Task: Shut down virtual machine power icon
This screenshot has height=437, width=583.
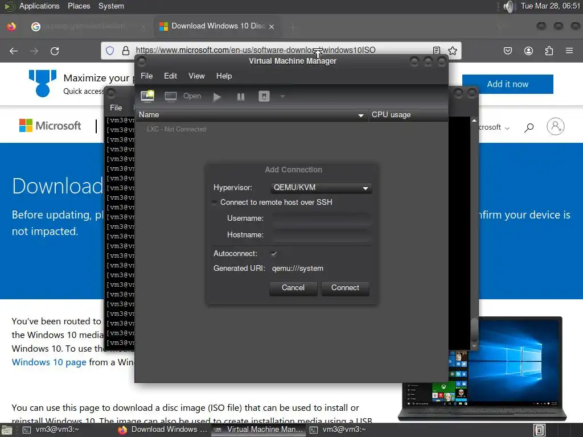Action: pos(264,97)
